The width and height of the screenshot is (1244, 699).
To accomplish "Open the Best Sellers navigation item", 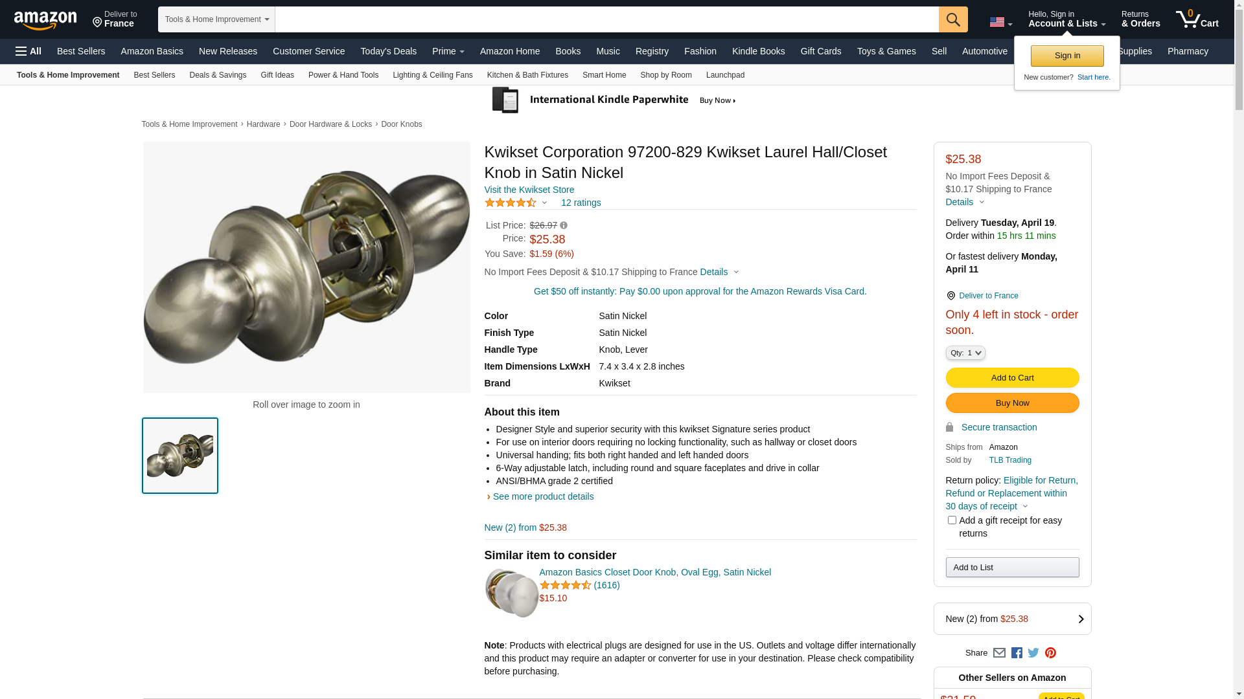I will click(x=81, y=51).
